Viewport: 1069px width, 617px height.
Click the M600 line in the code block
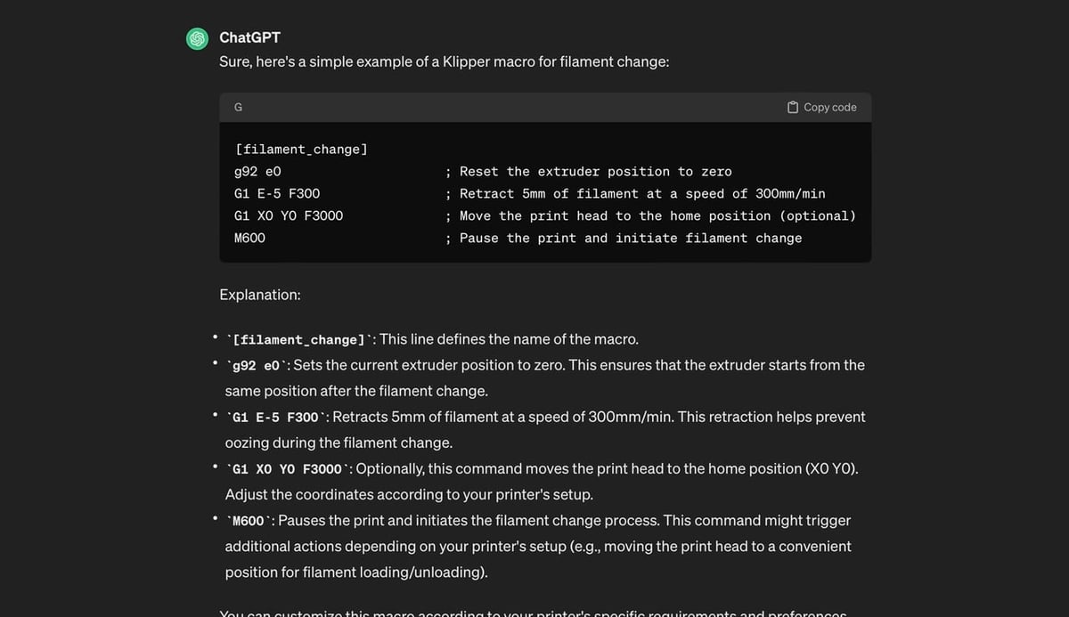[x=249, y=239]
